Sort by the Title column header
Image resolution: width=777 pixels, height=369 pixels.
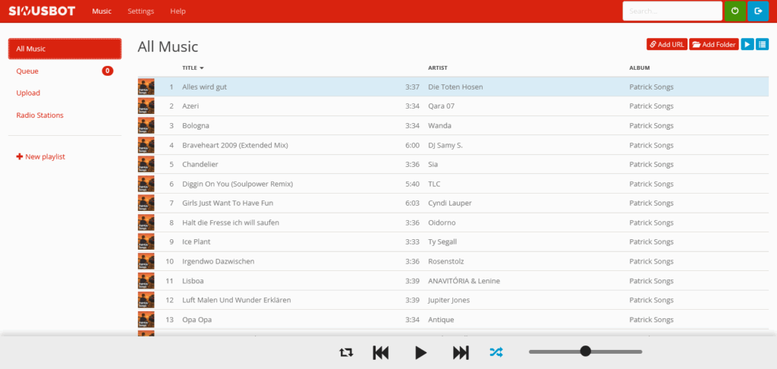click(x=193, y=68)
